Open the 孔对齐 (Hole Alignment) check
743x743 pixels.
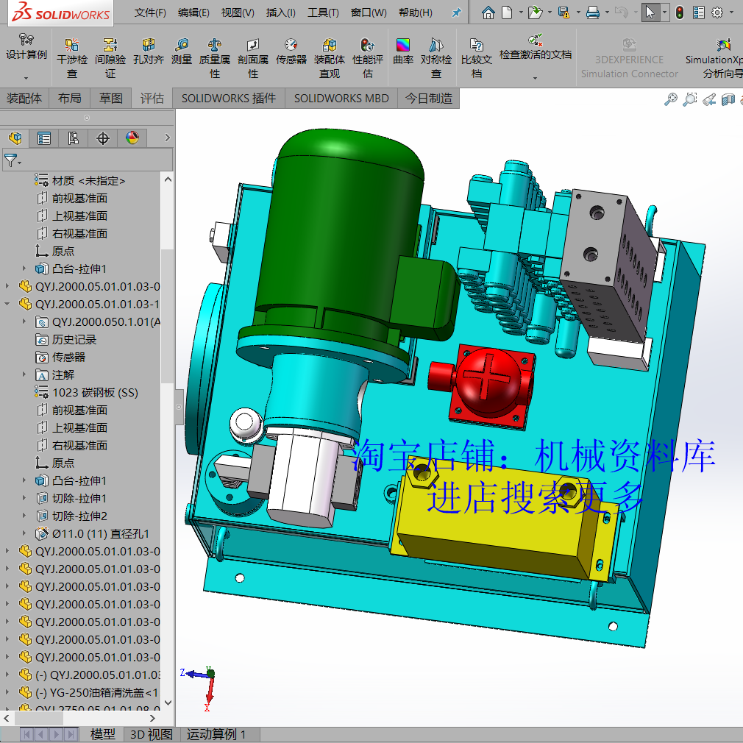(x=147, y=53)
